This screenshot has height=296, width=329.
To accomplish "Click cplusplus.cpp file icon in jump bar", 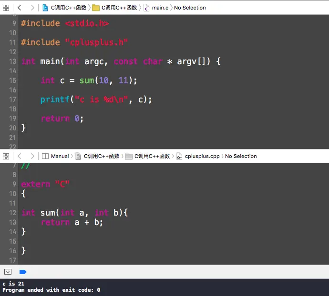I will pyautogui.click(x=179, y=157).
